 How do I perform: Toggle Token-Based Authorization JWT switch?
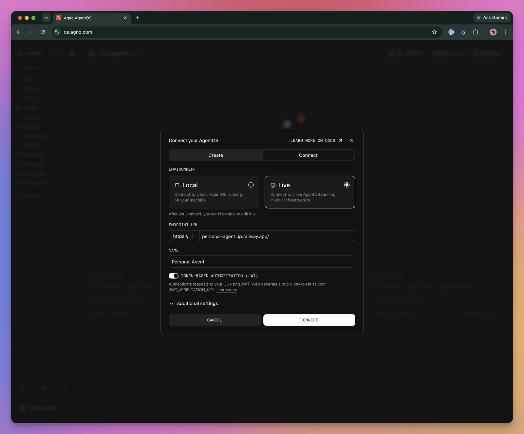pyautogui.click(x=174, y=276)
